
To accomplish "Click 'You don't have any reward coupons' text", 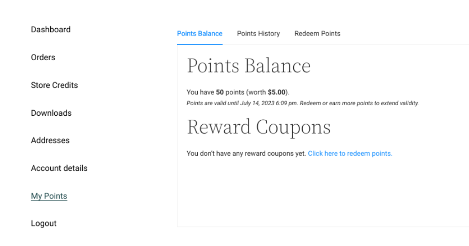I will [246, 154].
